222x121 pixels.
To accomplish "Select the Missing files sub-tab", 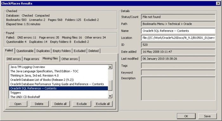I will 50,59.
